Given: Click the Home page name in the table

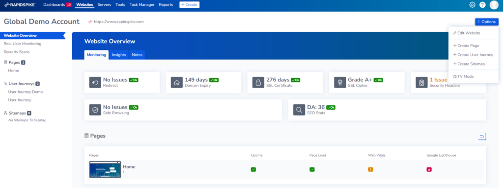Looking at the screenshot, I should (x=129, y=166).
